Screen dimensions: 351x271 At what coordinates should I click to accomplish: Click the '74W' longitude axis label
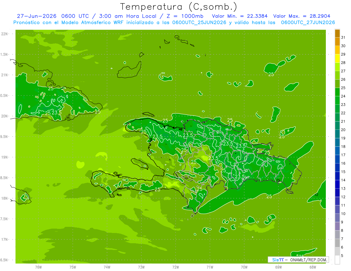(107, 267)
